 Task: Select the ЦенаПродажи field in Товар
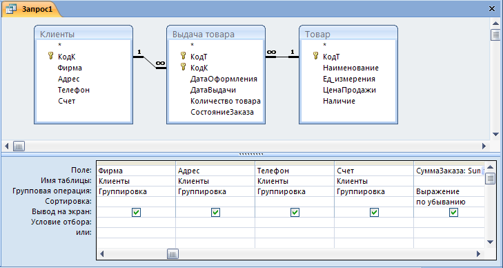point(349,90)
